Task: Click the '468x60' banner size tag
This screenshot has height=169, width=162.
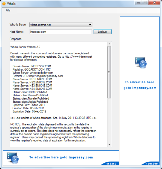Action: point(111,164)
